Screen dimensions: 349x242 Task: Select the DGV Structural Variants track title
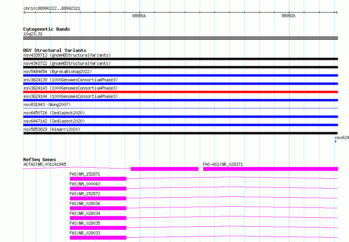point(55,50)
